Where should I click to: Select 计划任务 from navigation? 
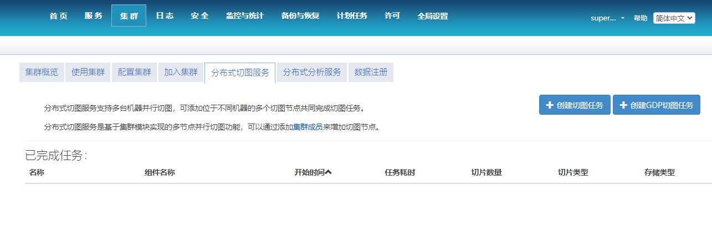click(x=352, y=16)
